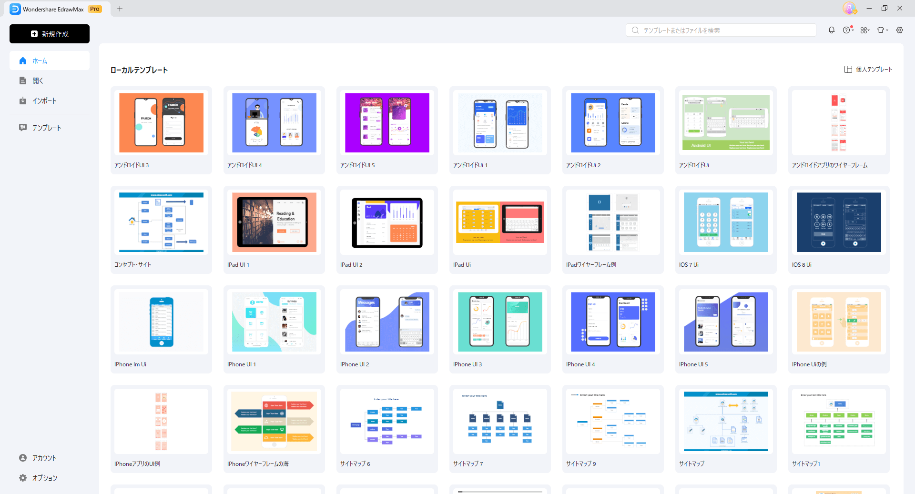This screenshot has width=915, height=494.
Task: Choose インポート from the sidebar
Action: 50,101
